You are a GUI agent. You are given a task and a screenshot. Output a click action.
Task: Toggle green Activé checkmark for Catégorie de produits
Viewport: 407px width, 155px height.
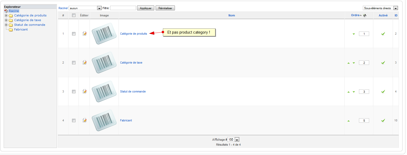tap(383, 34)
